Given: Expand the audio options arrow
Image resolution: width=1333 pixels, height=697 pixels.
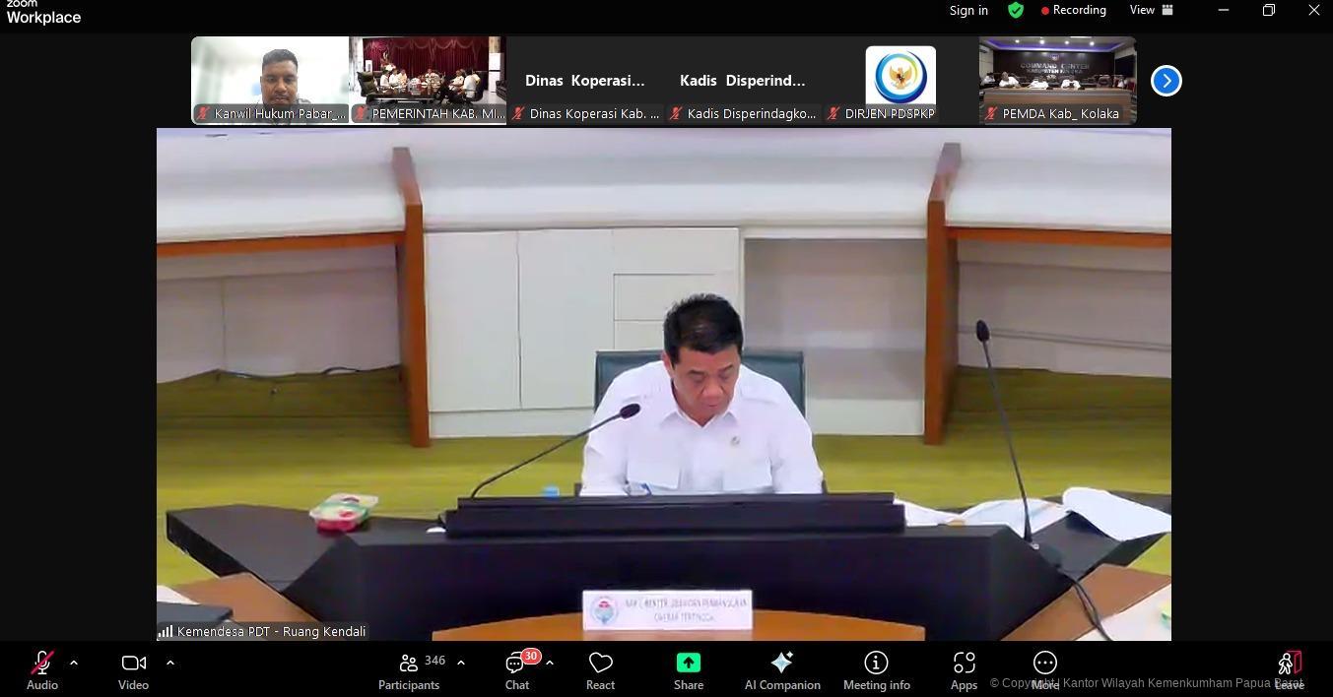Looking at the screenshot, I should [x=74, y=663].
